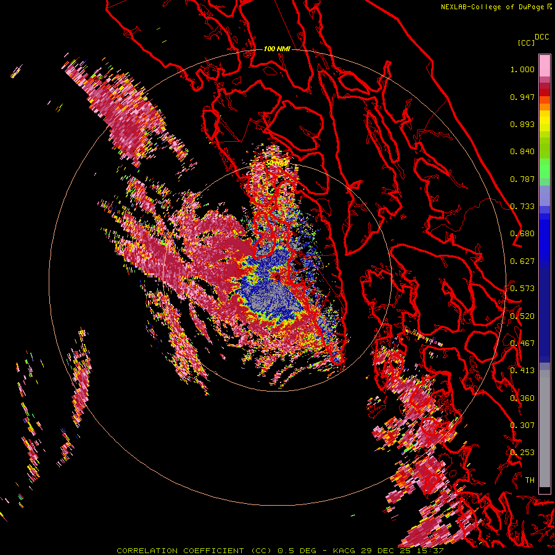The height and width of the screenshot is (555, 555).
Task: Click the 0.893 scale value
Action: pos(522,124)
